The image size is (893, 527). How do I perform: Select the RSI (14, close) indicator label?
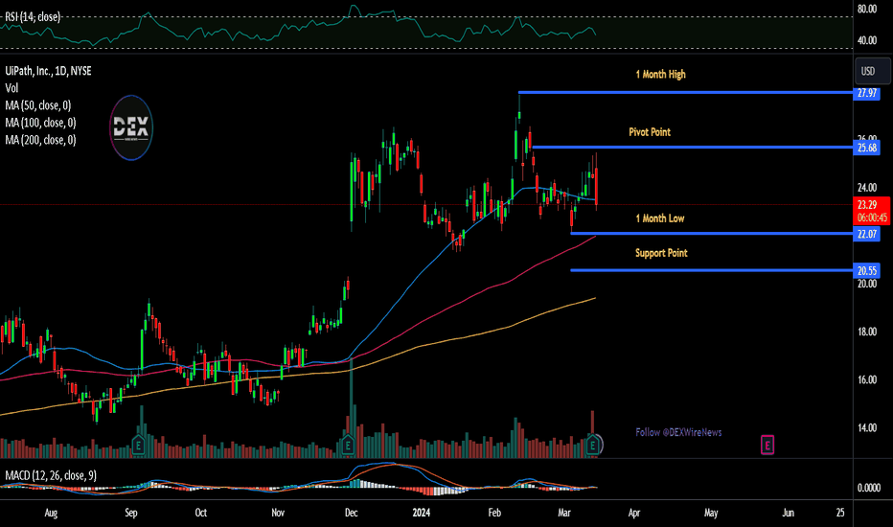[x=33, y=17]
